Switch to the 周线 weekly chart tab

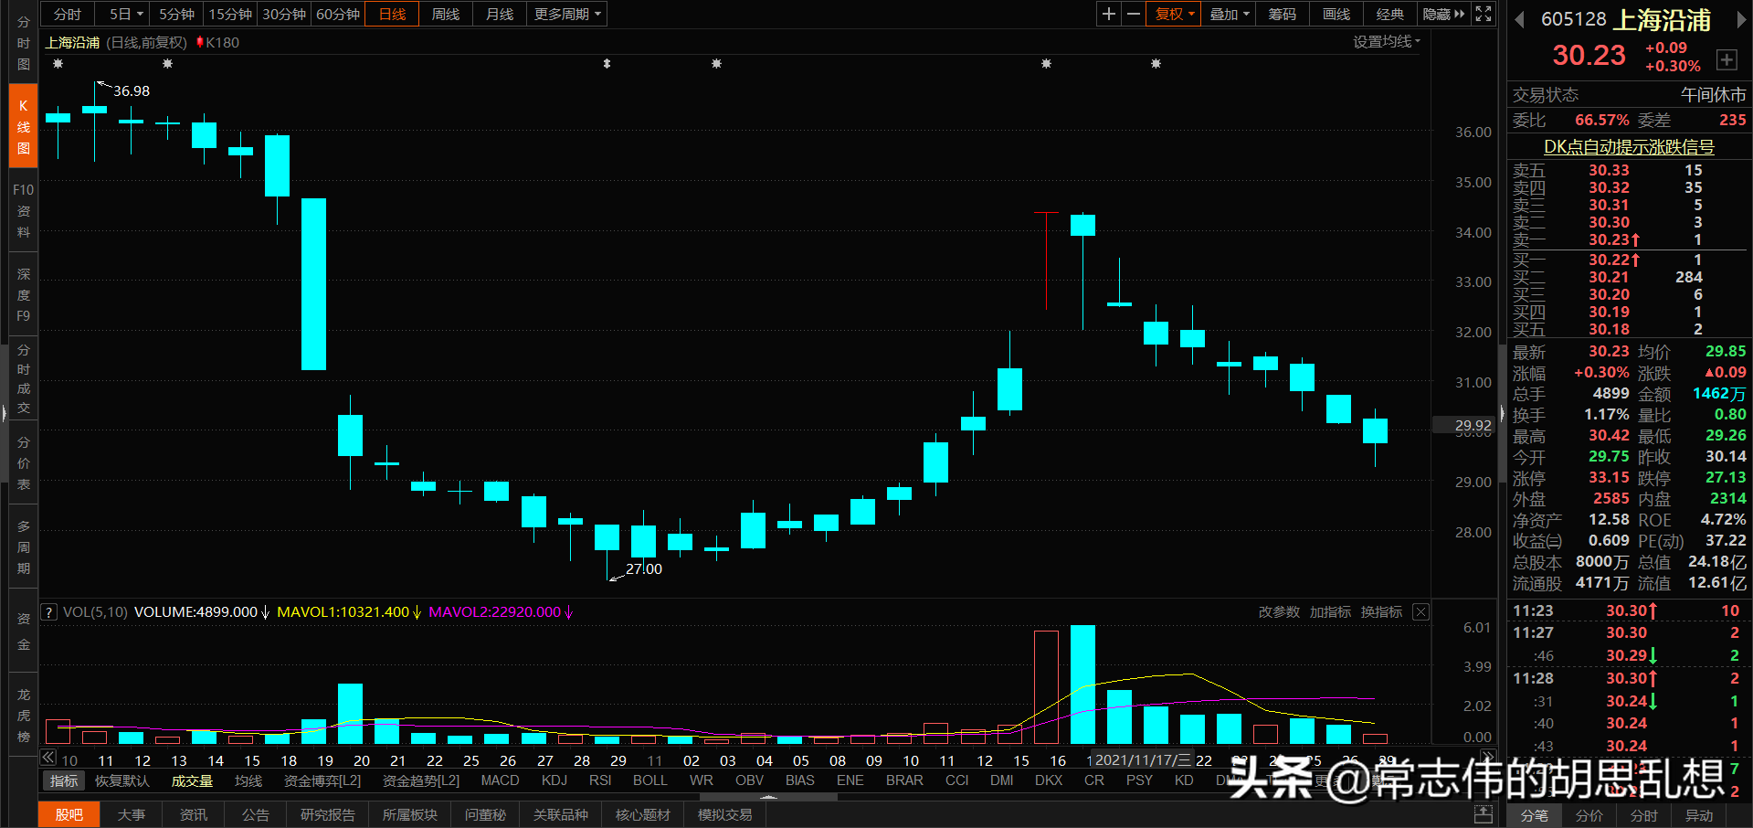(x=445, y=14)
